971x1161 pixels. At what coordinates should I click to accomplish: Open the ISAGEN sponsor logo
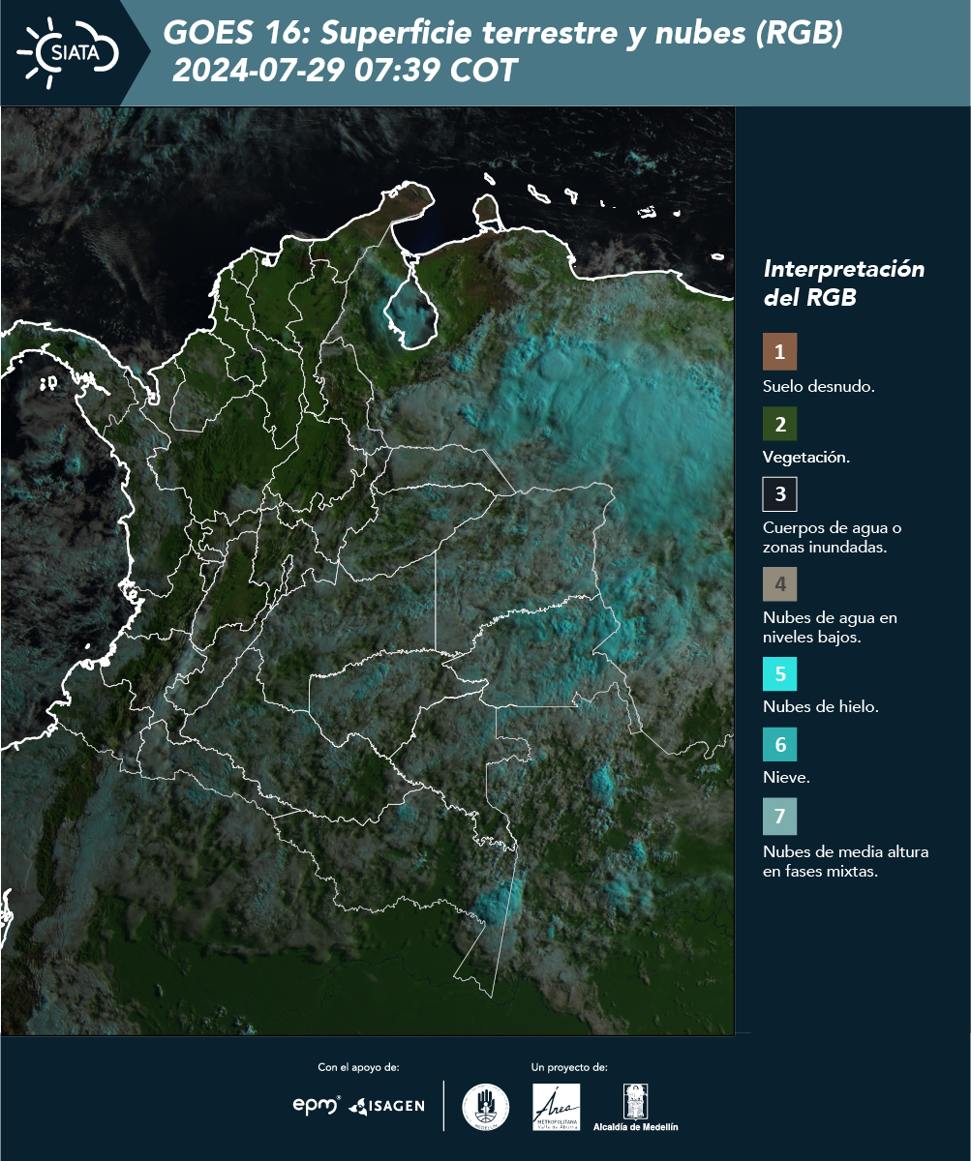point(387,1106)
